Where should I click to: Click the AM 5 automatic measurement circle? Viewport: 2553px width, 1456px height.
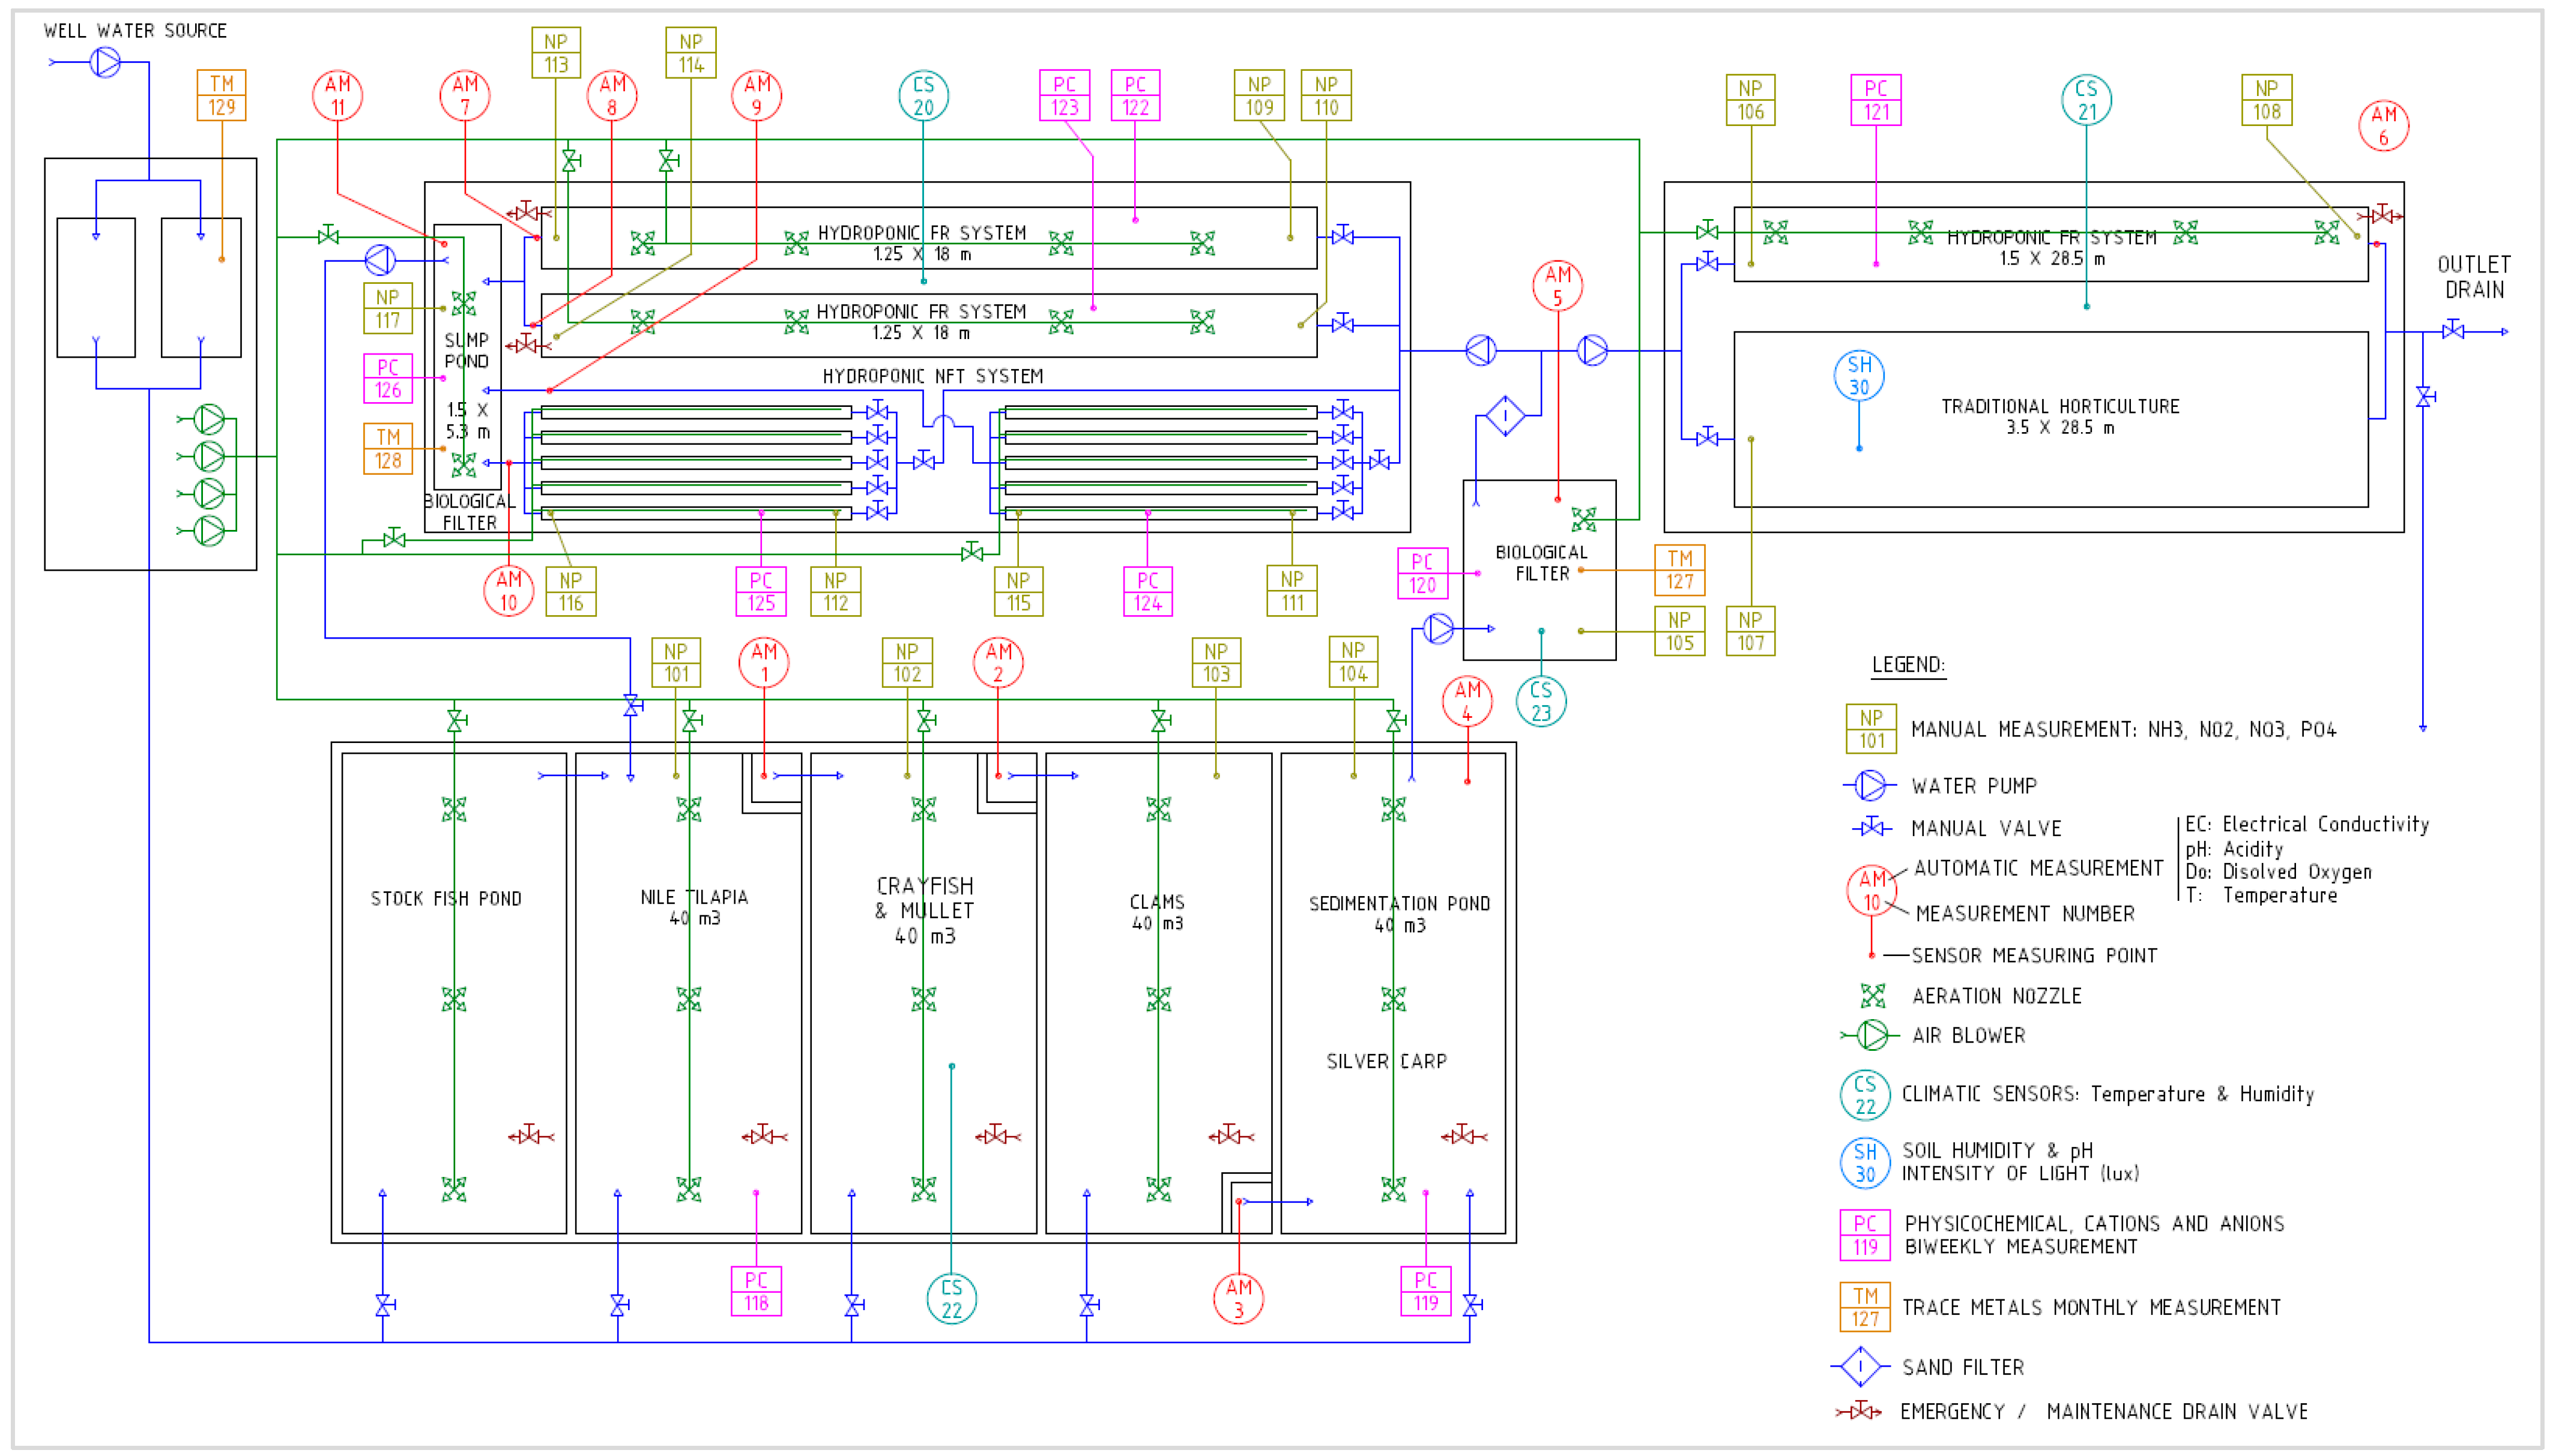(x=1557, y=286)
